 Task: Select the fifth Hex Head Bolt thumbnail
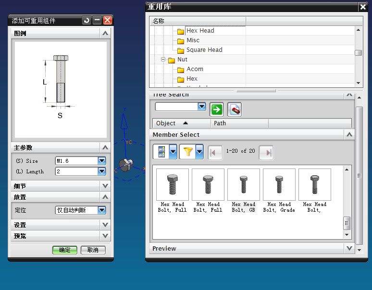pyautogui.click(x=315, y=184)
